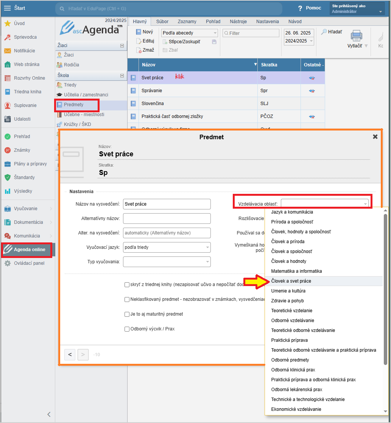The height and width of the screenshot is (423, 391).
Task: Click the Suplovanie sidebar icon
Action: 8,105
